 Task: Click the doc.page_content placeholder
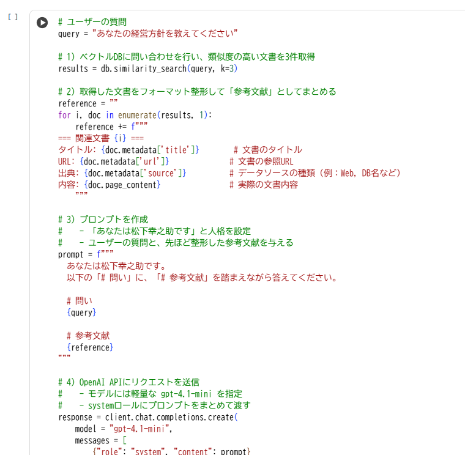122,185
